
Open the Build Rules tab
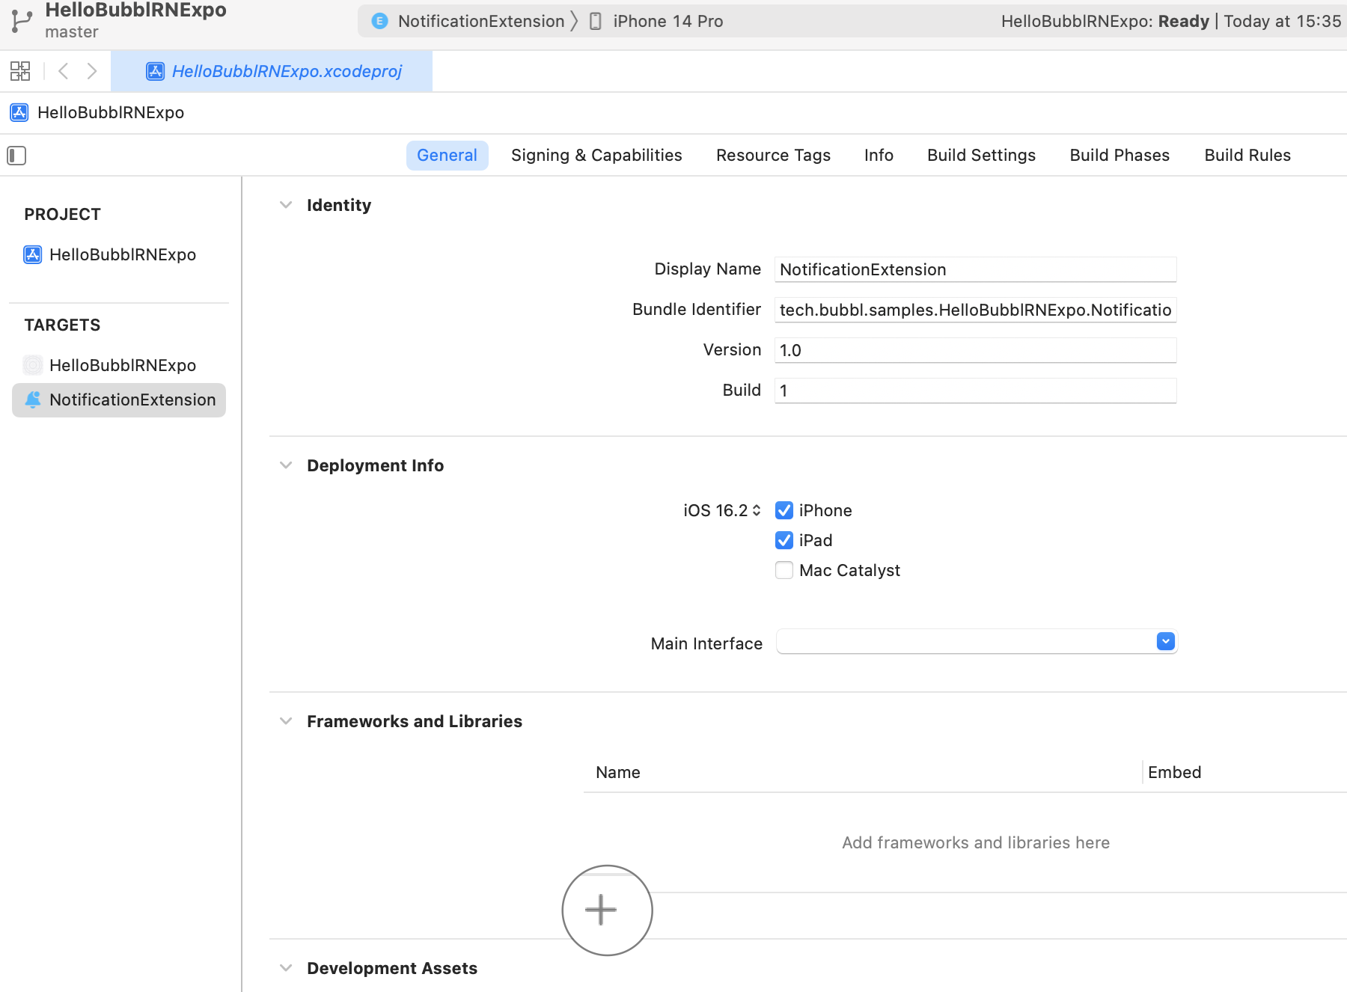pos(1247,156)
